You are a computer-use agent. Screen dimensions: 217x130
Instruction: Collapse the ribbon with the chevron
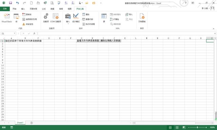[x=214, y=29]
